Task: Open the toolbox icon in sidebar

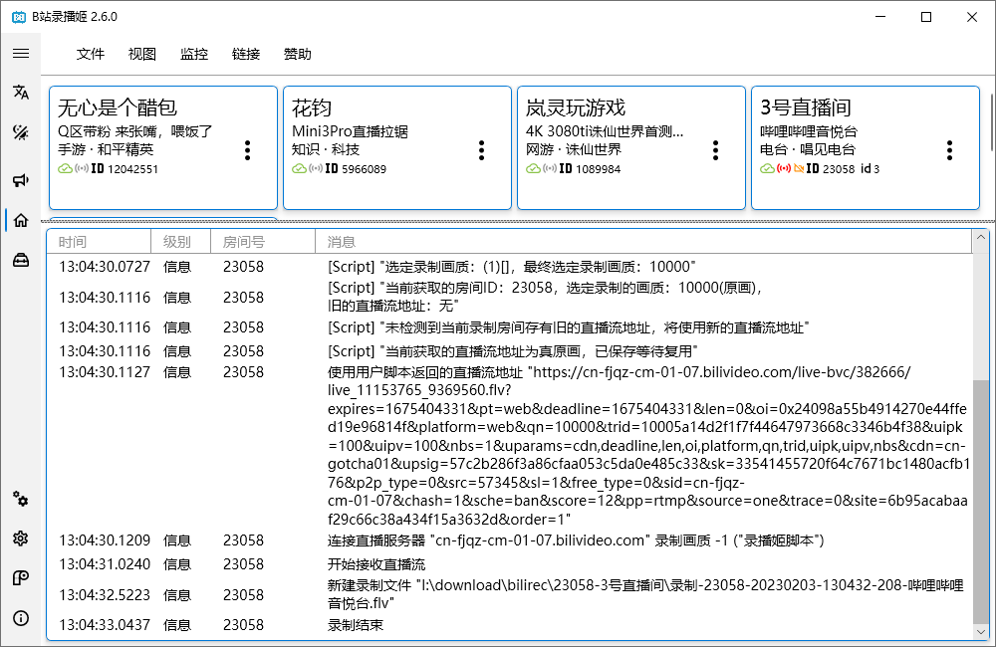Action: click(21, 260)
